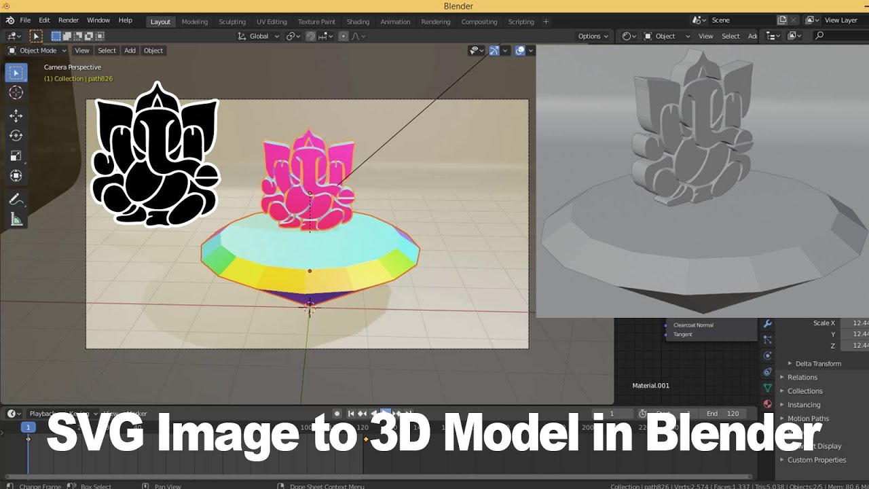Open the Particles properties tab
Viewport: 869px width, 489px height.
[x=768, y=340]
